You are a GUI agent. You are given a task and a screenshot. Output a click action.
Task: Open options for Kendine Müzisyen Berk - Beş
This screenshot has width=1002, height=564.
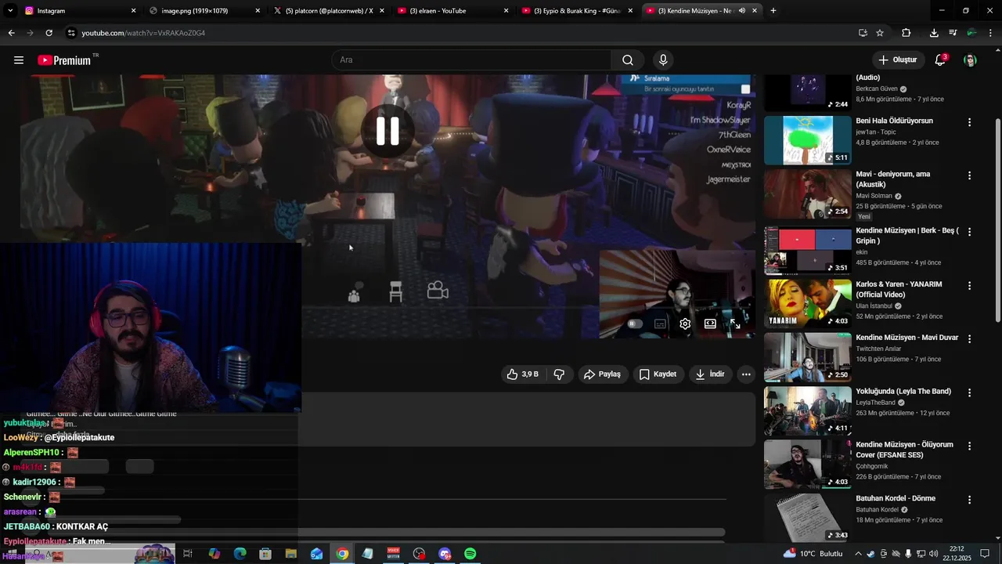tap(969, 232)
